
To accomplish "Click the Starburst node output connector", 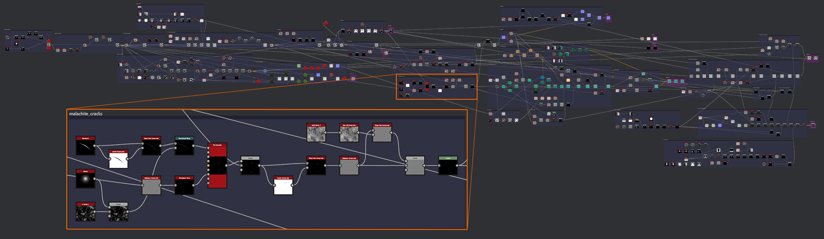I will pos(95,146).
